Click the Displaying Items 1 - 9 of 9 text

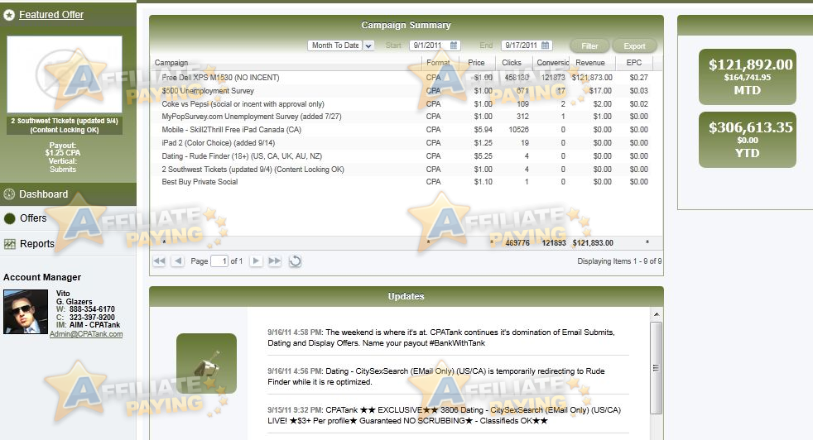pos(619,261)
